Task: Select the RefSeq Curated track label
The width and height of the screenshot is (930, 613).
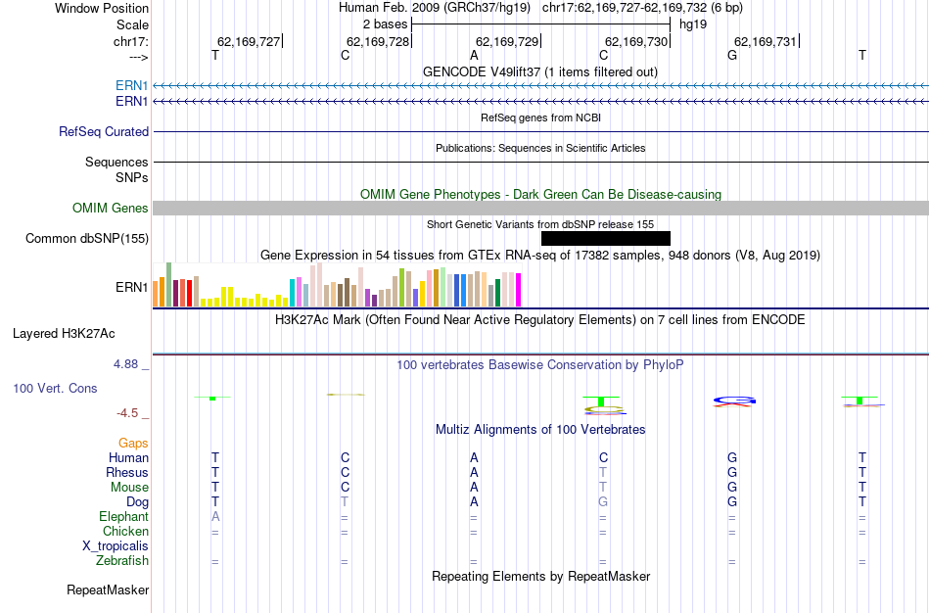Action: [104, 132]
